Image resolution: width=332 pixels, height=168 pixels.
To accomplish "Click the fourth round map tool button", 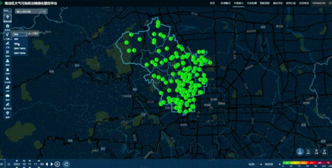I will click(x=324, y=152).
